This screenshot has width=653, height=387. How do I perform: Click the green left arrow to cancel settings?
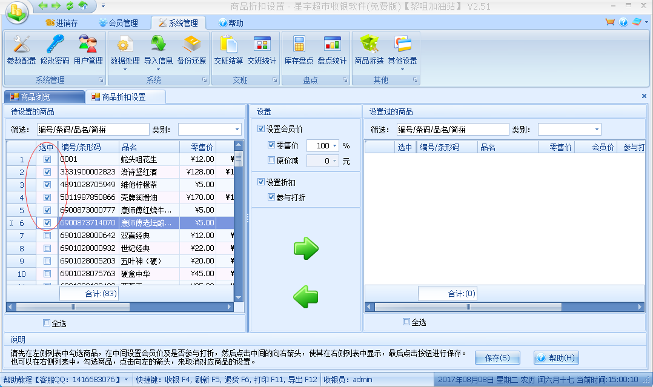point(306,296)
